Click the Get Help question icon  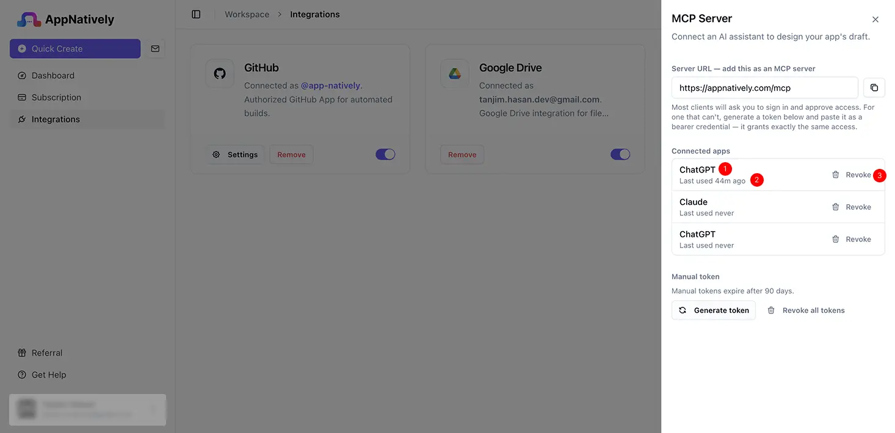tap(22, 375)
